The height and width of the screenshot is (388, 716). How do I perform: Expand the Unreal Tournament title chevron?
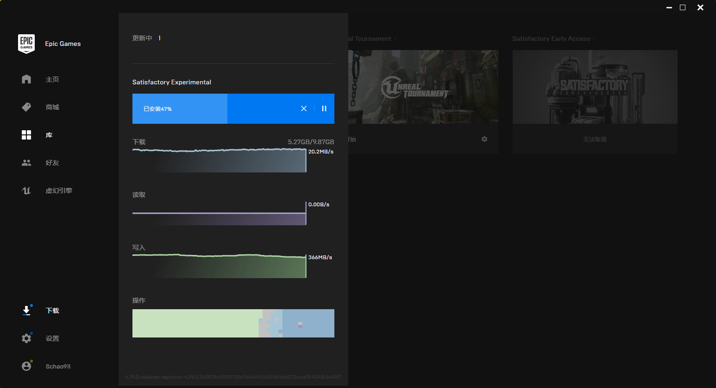click(x=395, y=39)
